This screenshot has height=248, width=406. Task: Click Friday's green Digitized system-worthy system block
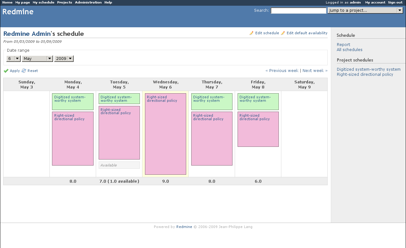pos(258,101)
